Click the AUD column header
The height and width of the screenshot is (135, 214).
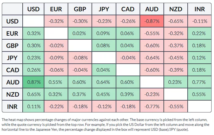pos(152,9)
